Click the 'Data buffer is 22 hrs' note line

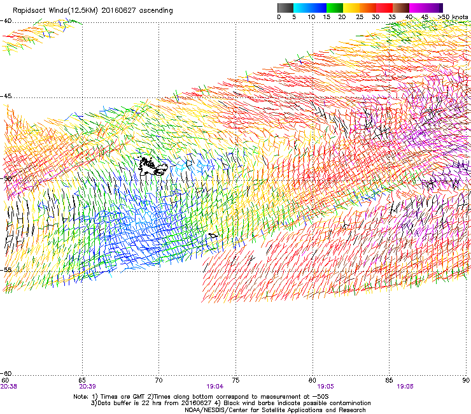click(230, 403)
